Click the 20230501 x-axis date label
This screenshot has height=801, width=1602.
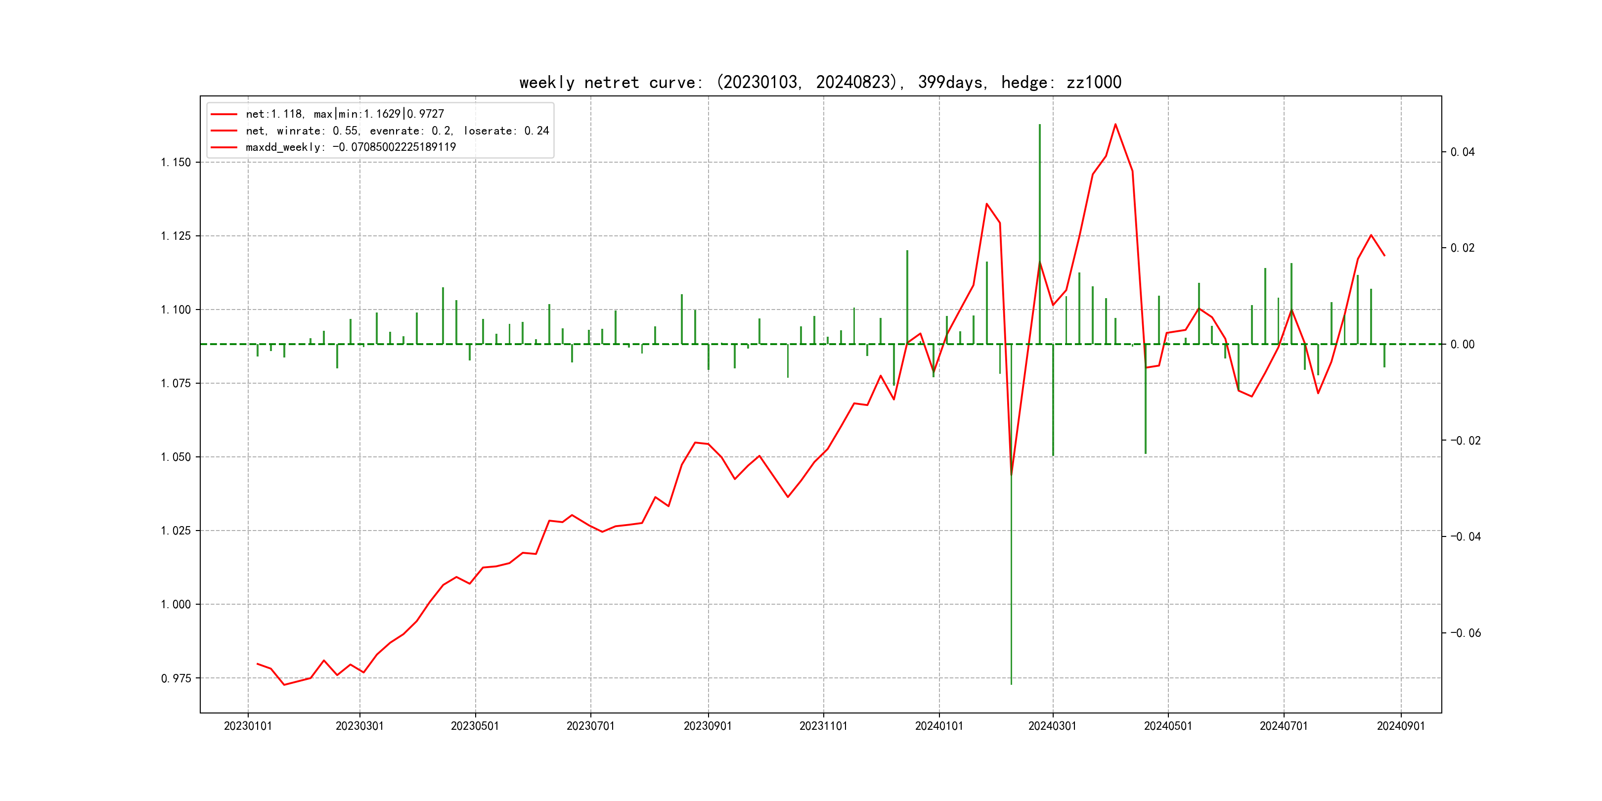[x=475, y=726]
